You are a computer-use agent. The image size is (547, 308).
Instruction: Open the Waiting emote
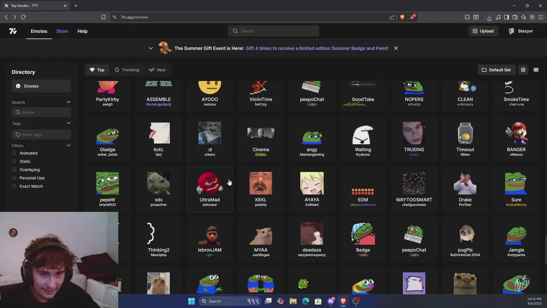pyautogui.click(x=363, y=139)
